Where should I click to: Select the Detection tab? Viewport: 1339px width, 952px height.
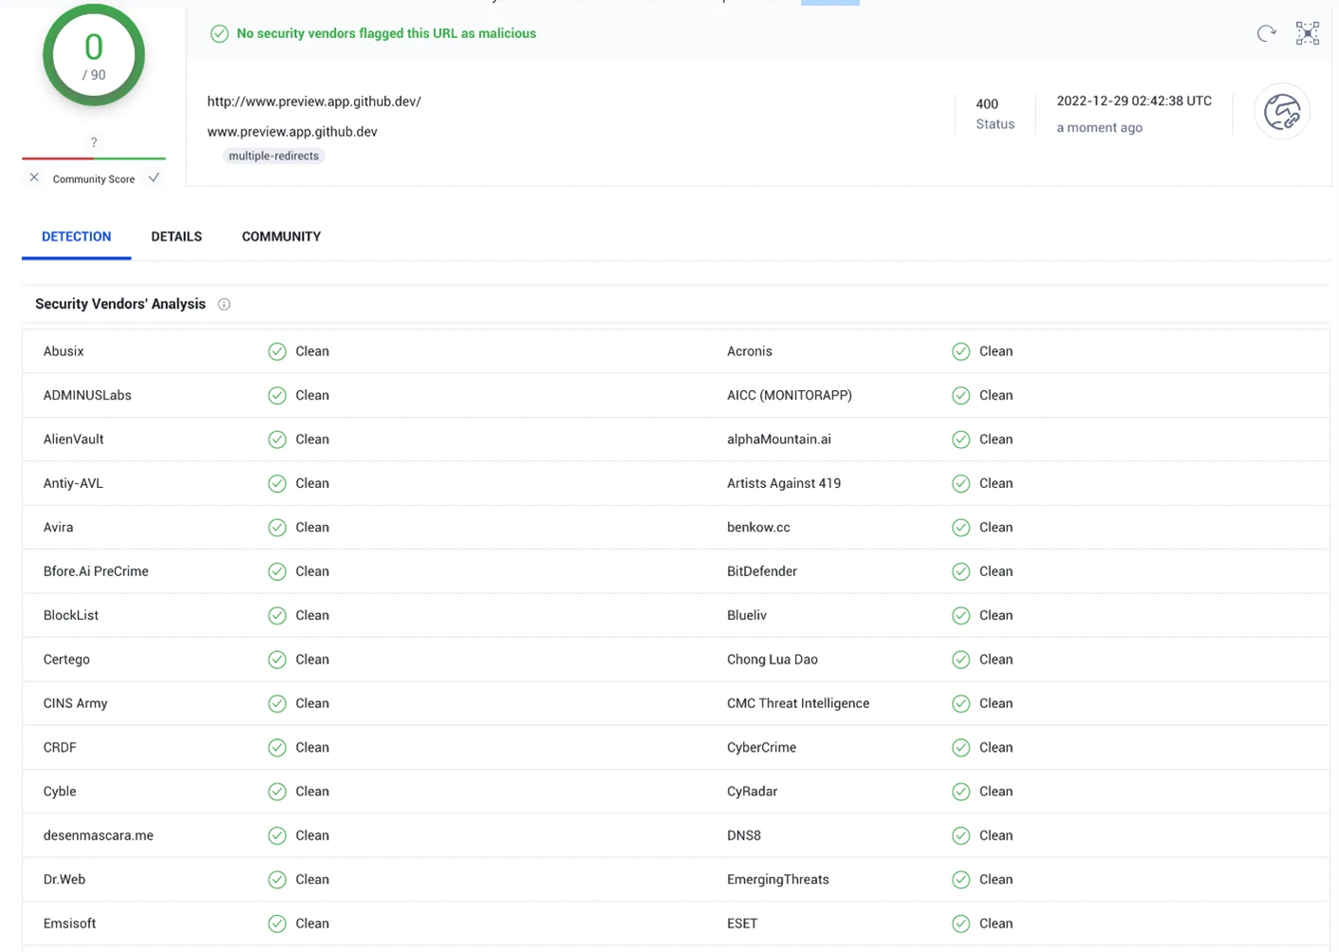76,236
